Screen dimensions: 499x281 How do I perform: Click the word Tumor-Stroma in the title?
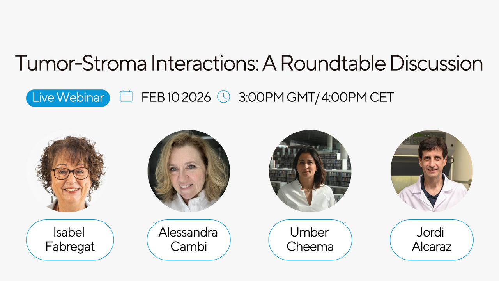[81, 63]
